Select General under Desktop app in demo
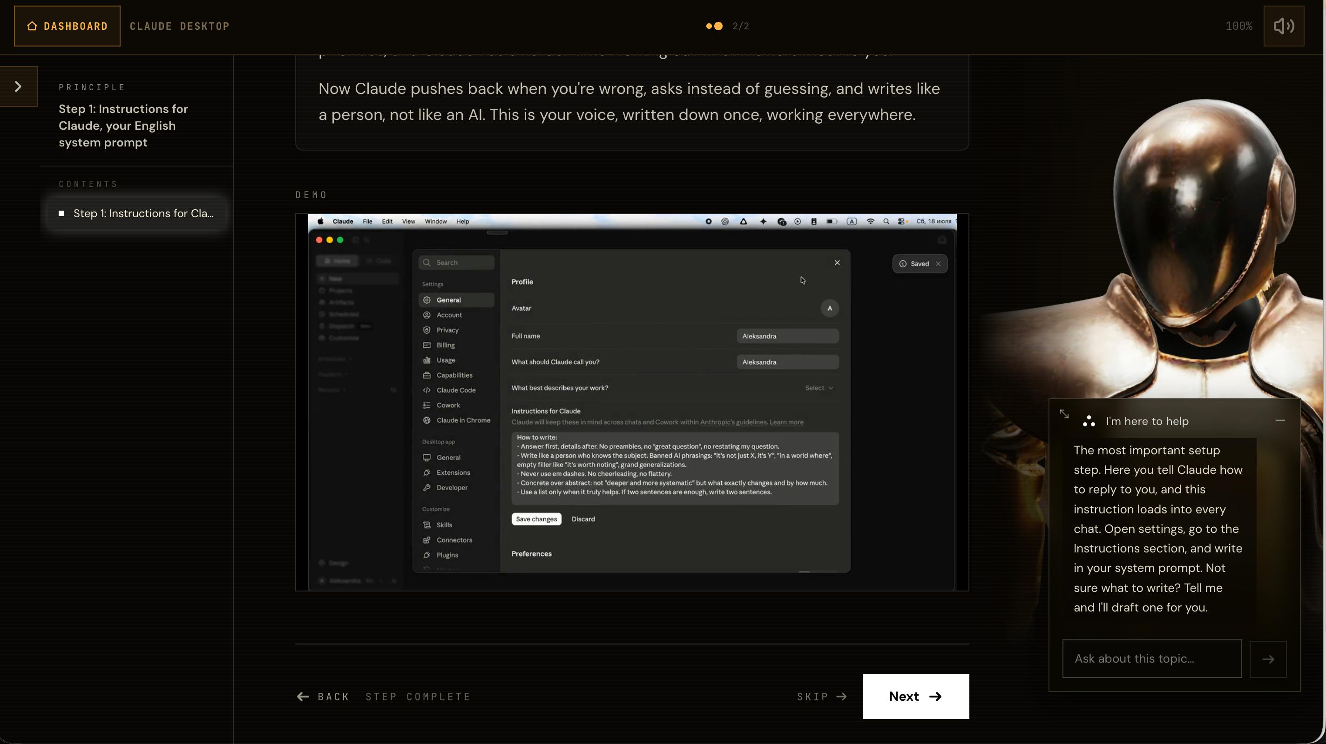 click(x=457, y=458)
